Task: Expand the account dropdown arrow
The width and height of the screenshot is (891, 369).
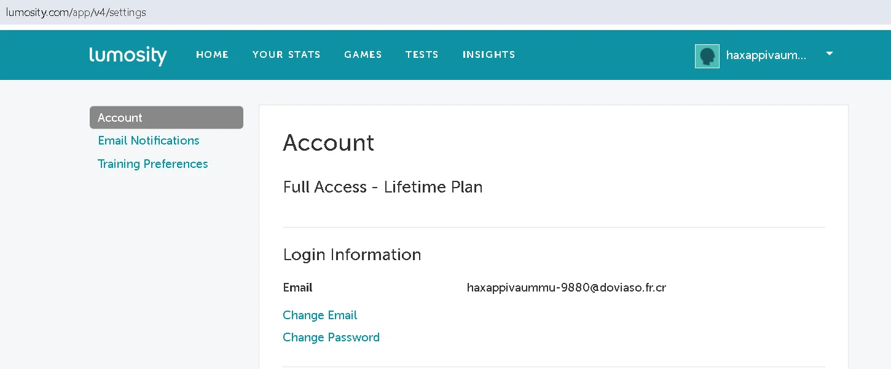Action: (x=830, y=54)
